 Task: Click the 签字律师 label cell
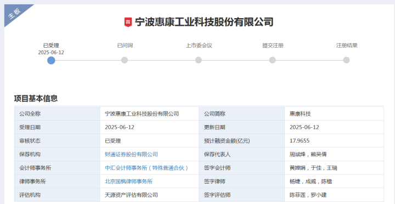242,182
